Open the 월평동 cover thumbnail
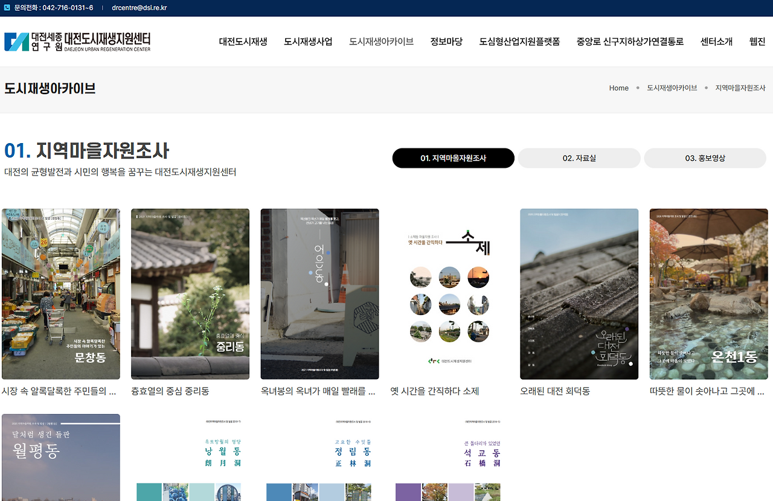 click(61, 458)
